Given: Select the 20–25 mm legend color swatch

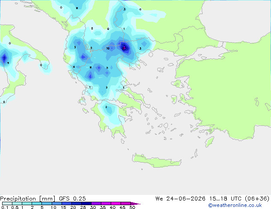Looking at the screenshot, I should pos(77,203).
